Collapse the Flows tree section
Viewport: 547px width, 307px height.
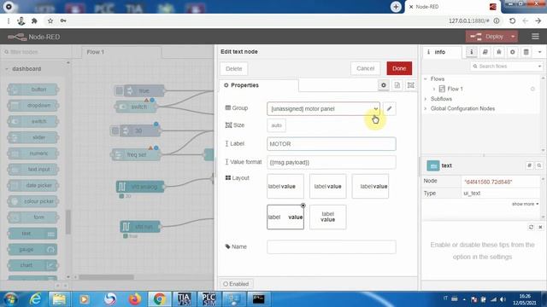426,79
